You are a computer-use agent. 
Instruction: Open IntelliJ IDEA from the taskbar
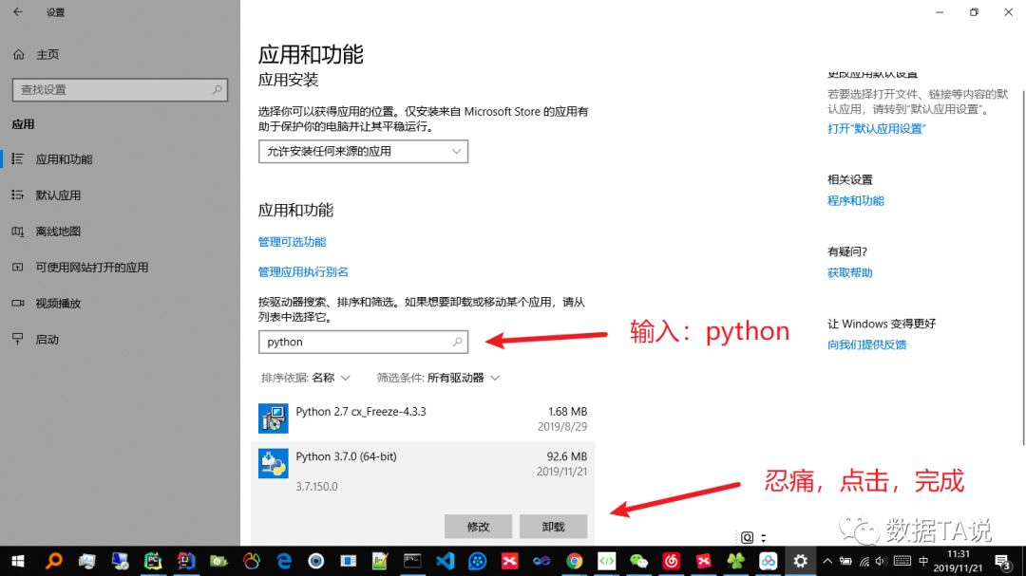(186, 561)
